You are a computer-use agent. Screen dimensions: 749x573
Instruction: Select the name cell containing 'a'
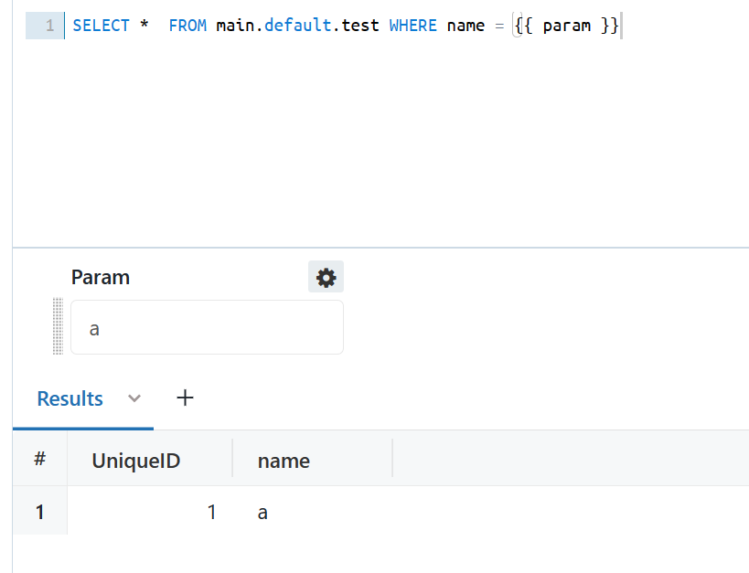pyautogui.click(x=262, y=512)
